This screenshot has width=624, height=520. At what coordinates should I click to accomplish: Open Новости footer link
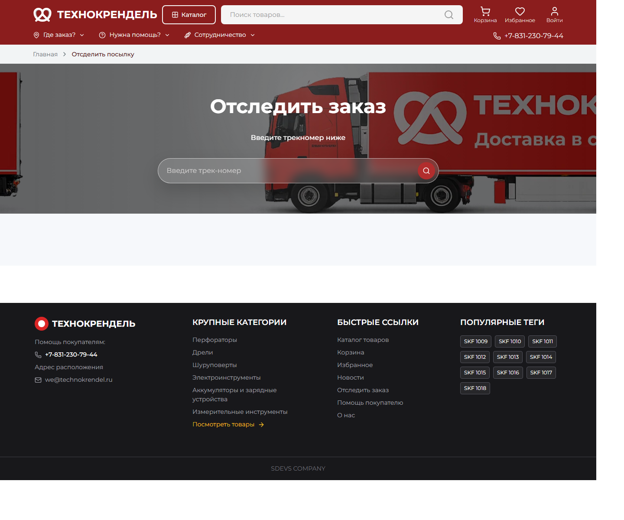coord(351,377)
